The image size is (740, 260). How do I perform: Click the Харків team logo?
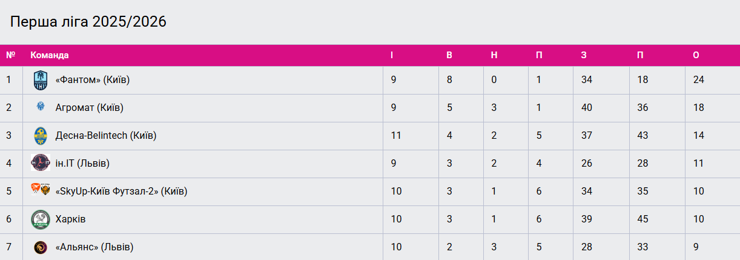(x=41, y=219)
